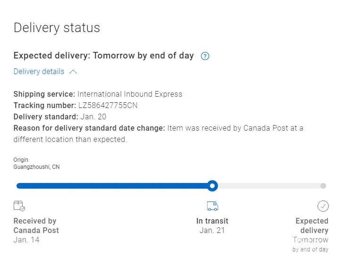Screen dimensions: 343x266
Task: Click the help question mark icon
Action: coord(205,56)
